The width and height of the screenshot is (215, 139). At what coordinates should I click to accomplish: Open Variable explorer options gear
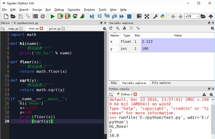[x=212, y=28]
